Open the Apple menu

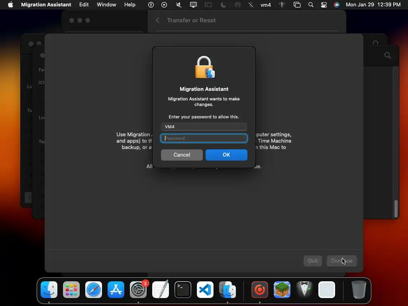coord(10,5)
